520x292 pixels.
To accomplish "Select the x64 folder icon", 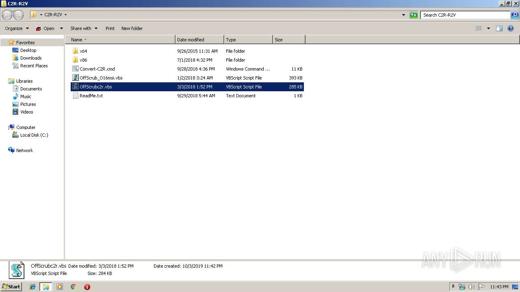I will tap(75, 51).
